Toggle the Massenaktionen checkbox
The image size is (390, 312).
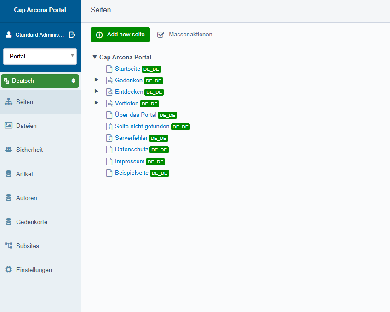coord(161,35)
